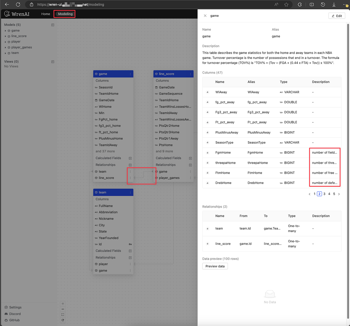The width and height of the screenshot is (350, 326).
Task: Open browser downloads via the download icon
Action: coord(334,4)
